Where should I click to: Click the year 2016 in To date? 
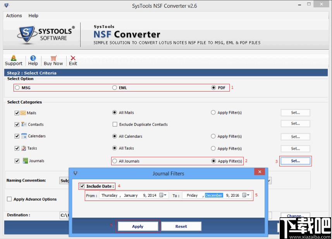pyautogui.click(x=235, y=195)
